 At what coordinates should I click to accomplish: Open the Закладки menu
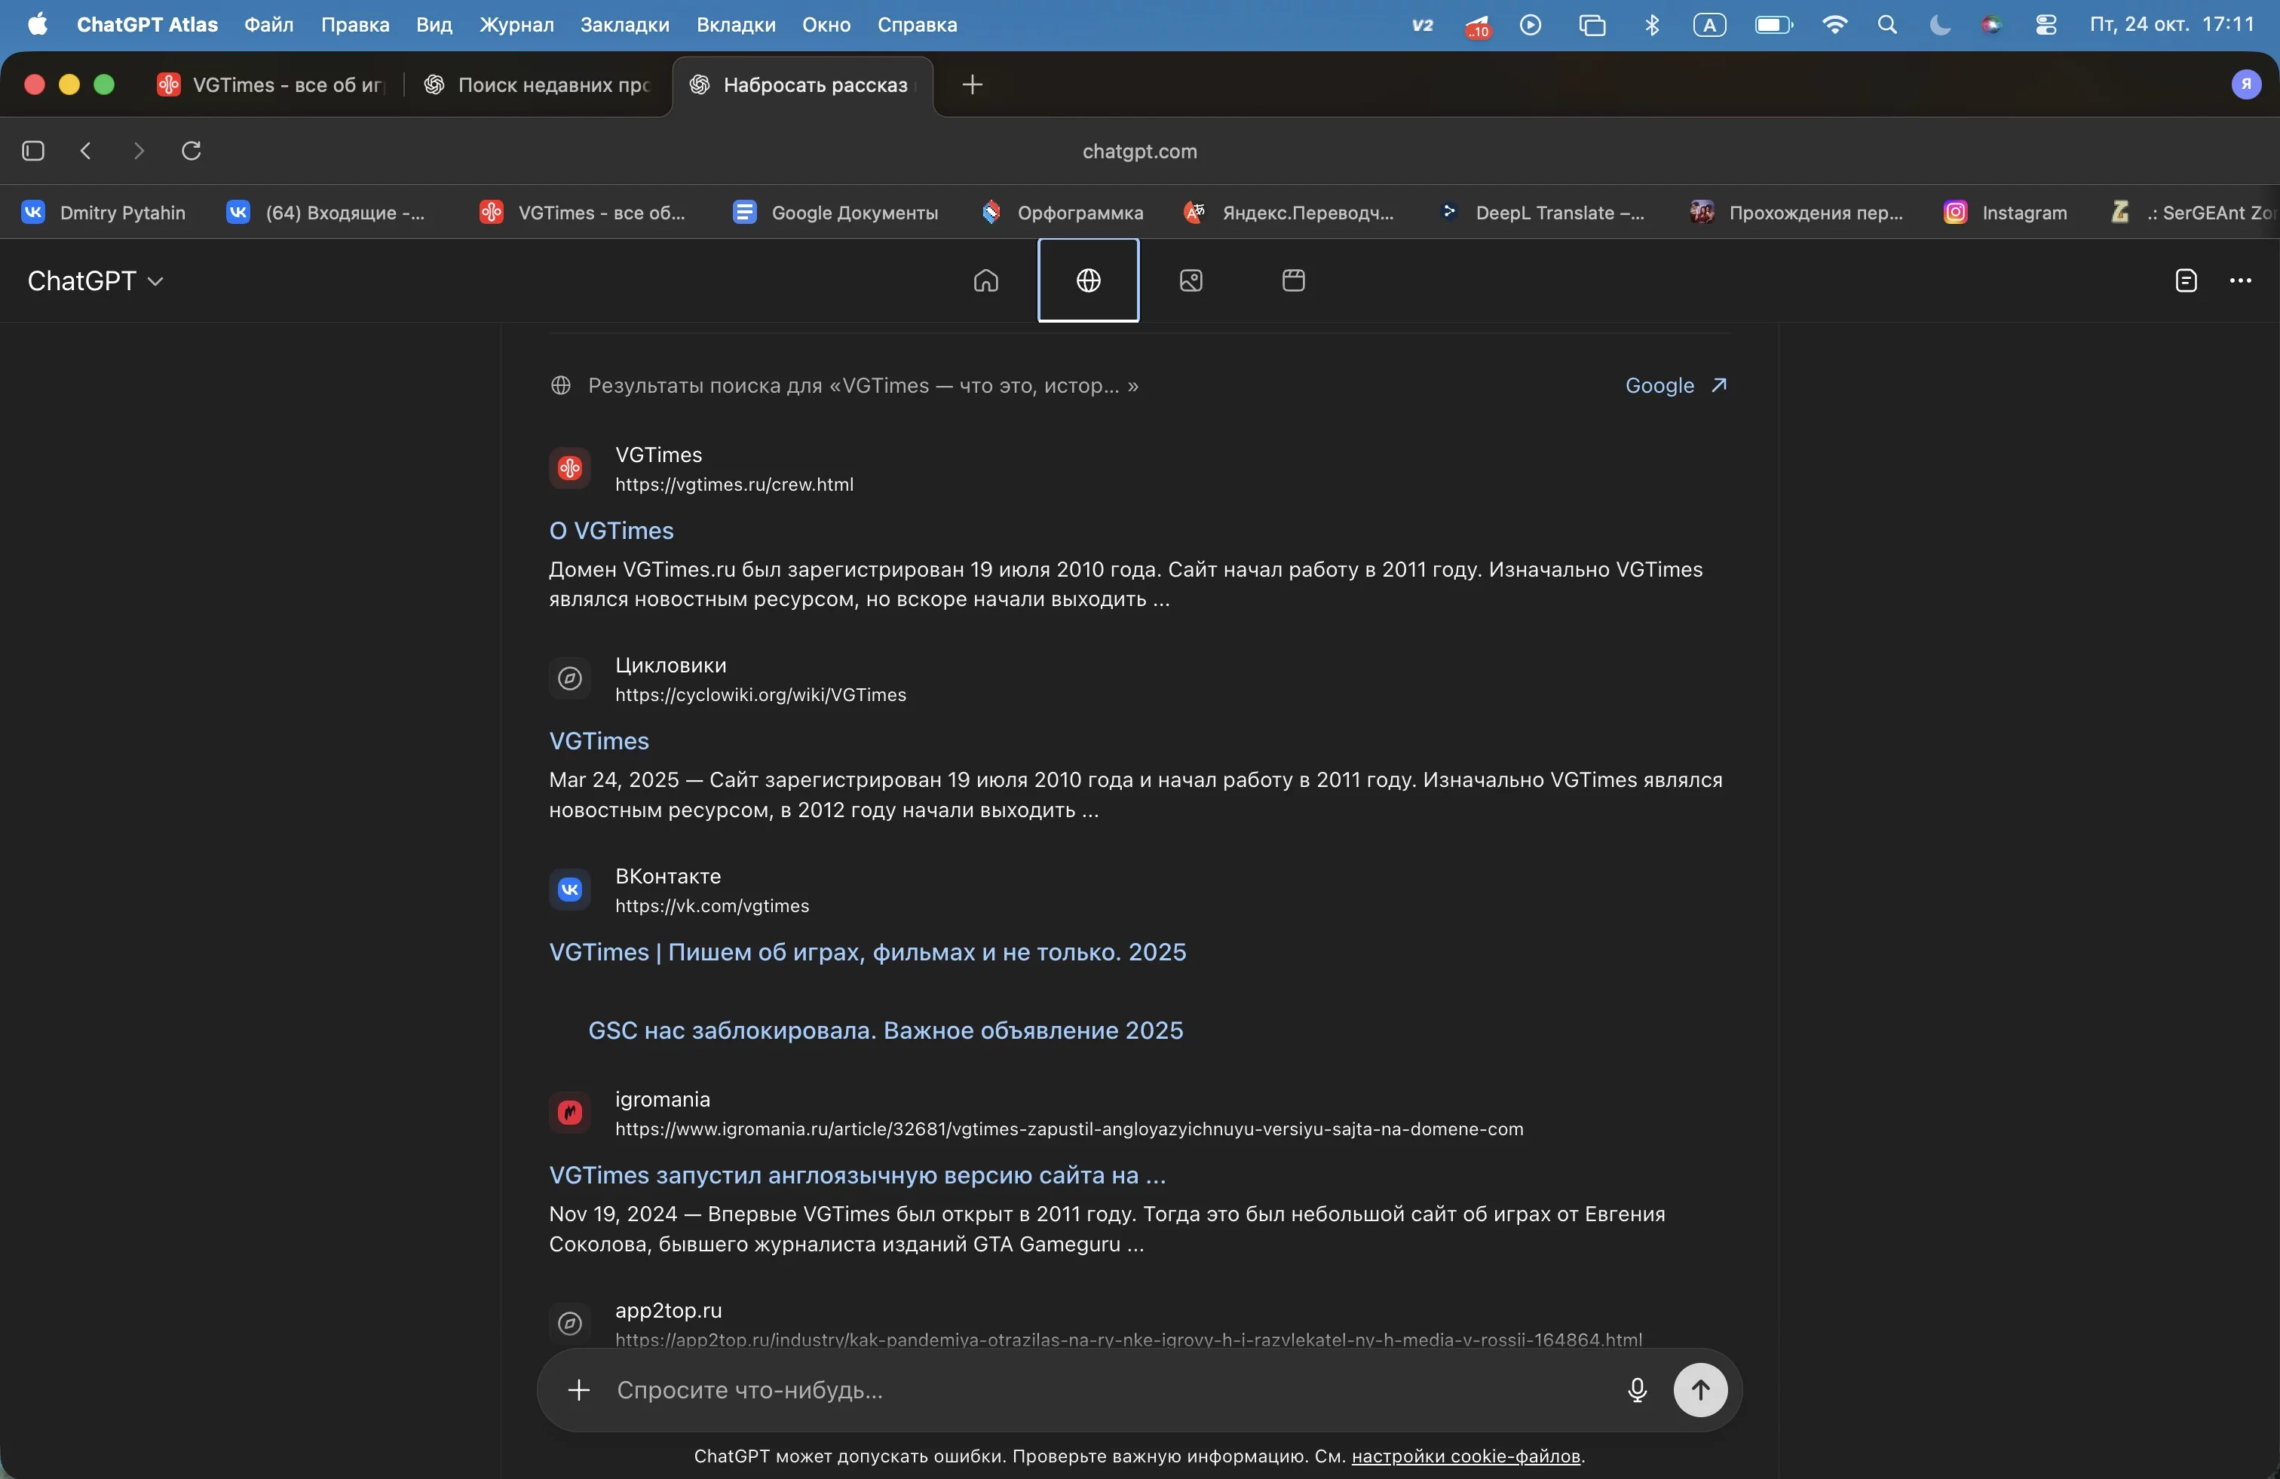[624, 25]
